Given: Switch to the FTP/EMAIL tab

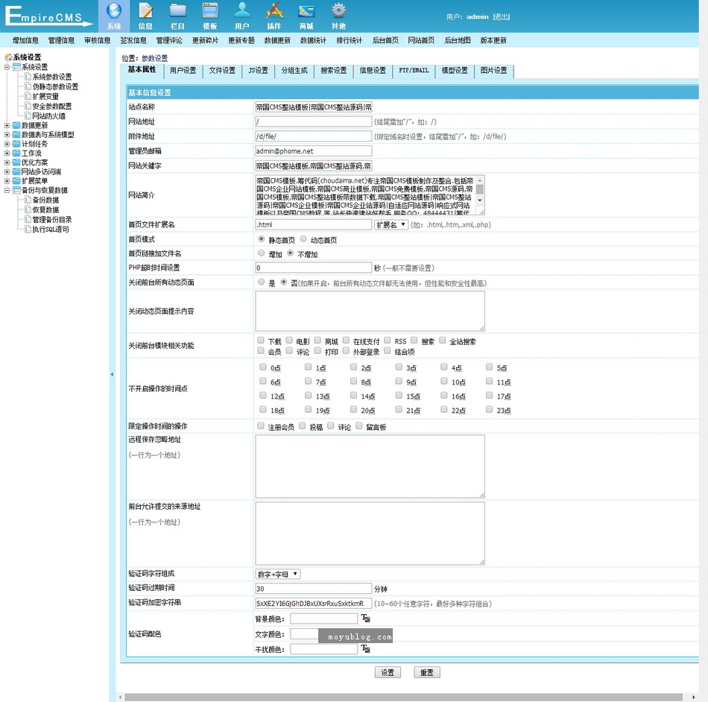Looking at the screenshot, I should 414,71.
